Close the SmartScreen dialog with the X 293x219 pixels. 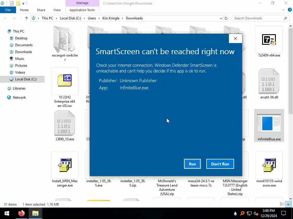tap(235, 38)
